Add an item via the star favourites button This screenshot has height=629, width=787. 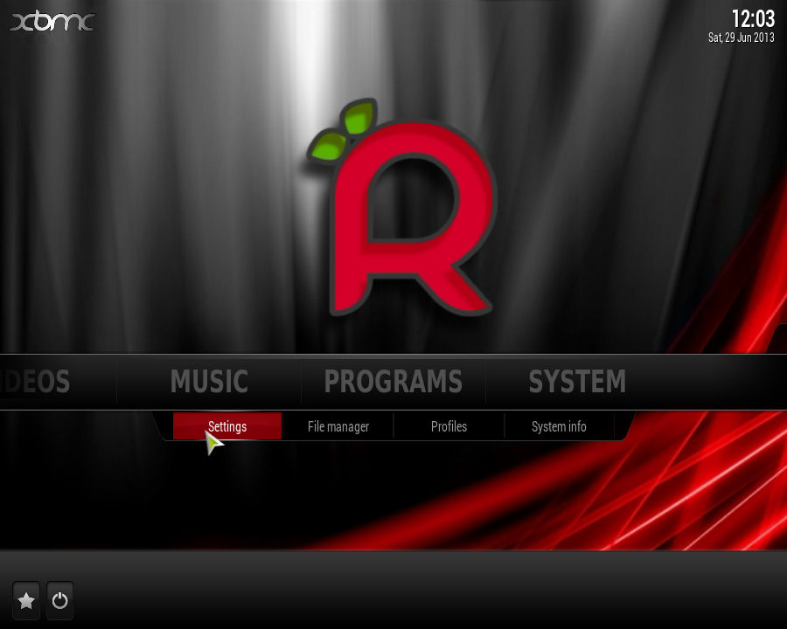tap(25, 600)
